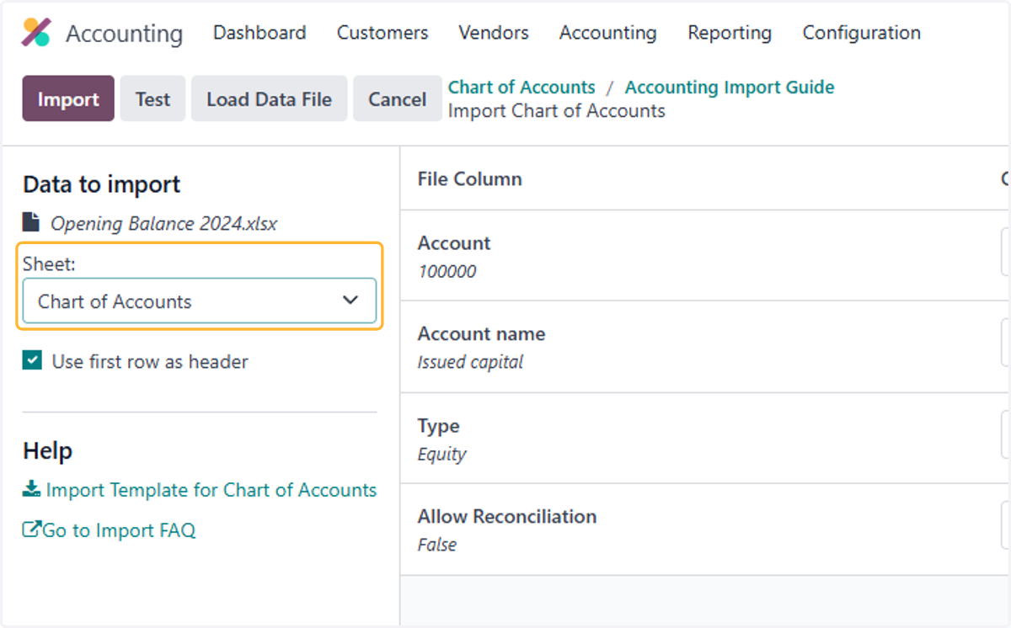Click the file icon beside Opening Balance 2024.xlsx

[31, 223]
